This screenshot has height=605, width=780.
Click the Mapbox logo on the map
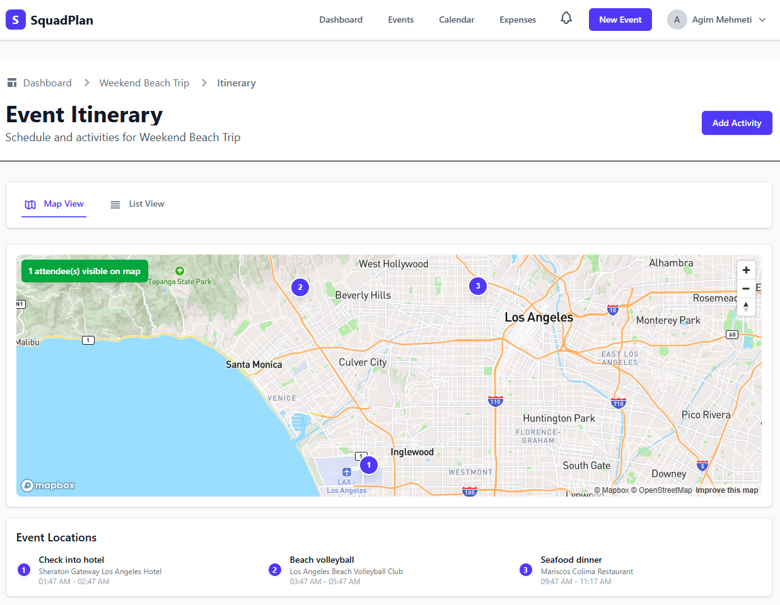(x=48, y=485)
